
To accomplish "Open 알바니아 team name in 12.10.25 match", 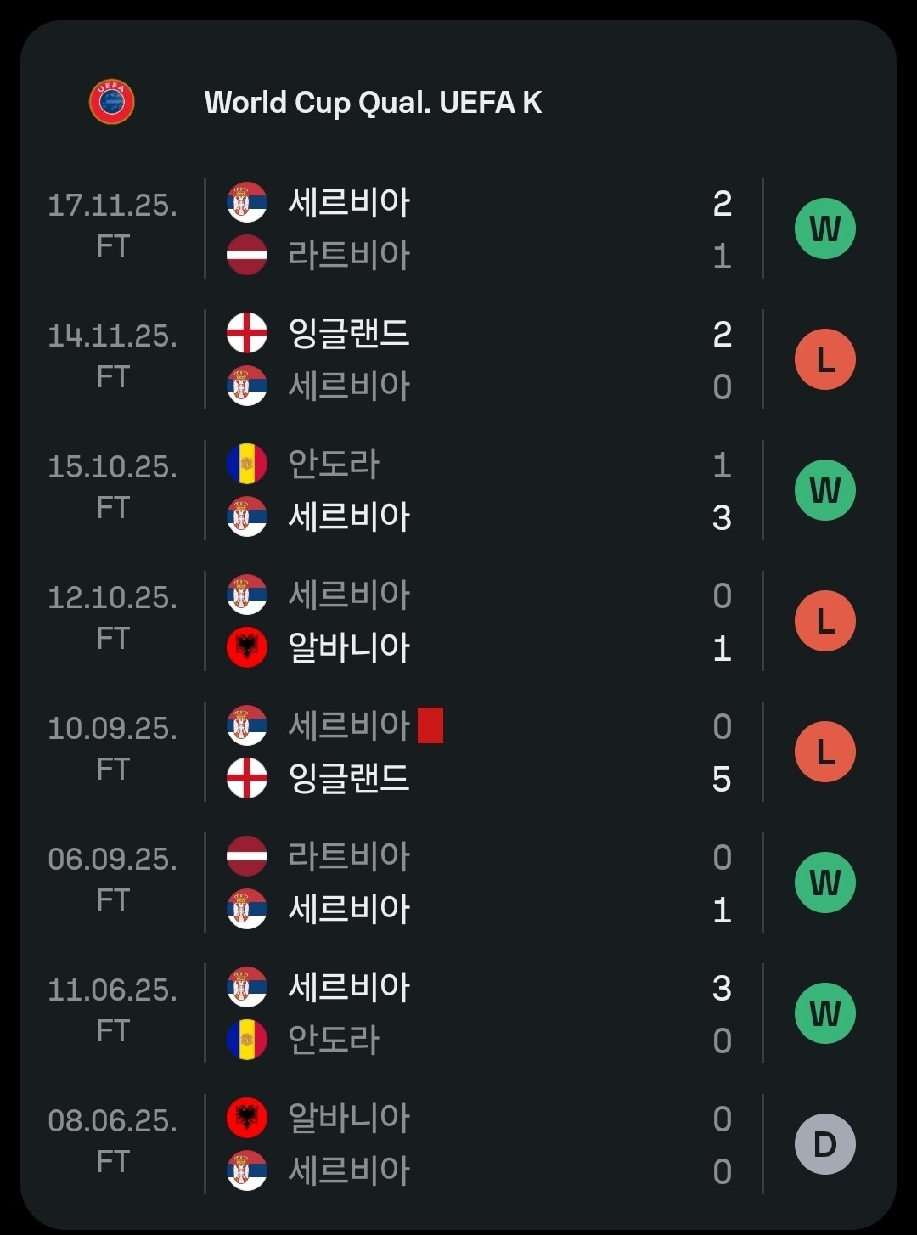I will pos(349,647).
